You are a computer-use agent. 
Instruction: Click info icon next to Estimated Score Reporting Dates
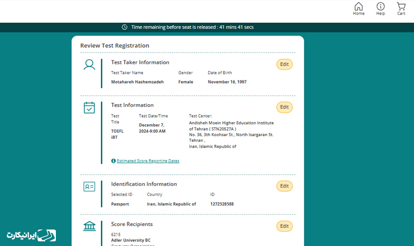(x=113, y=161)
